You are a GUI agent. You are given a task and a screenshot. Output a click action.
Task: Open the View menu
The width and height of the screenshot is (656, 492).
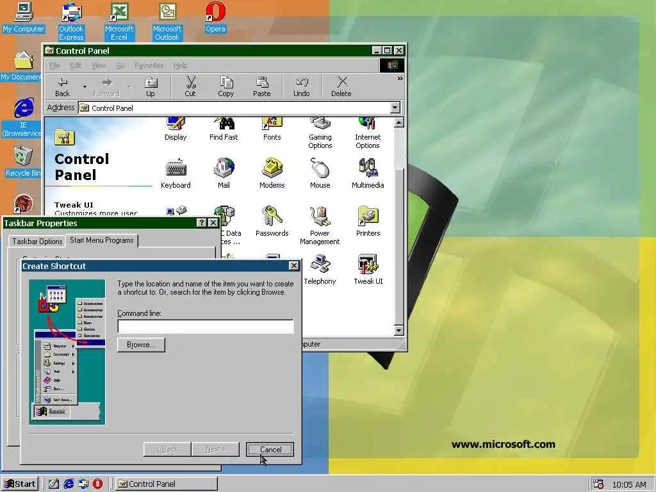click(99, 65)
